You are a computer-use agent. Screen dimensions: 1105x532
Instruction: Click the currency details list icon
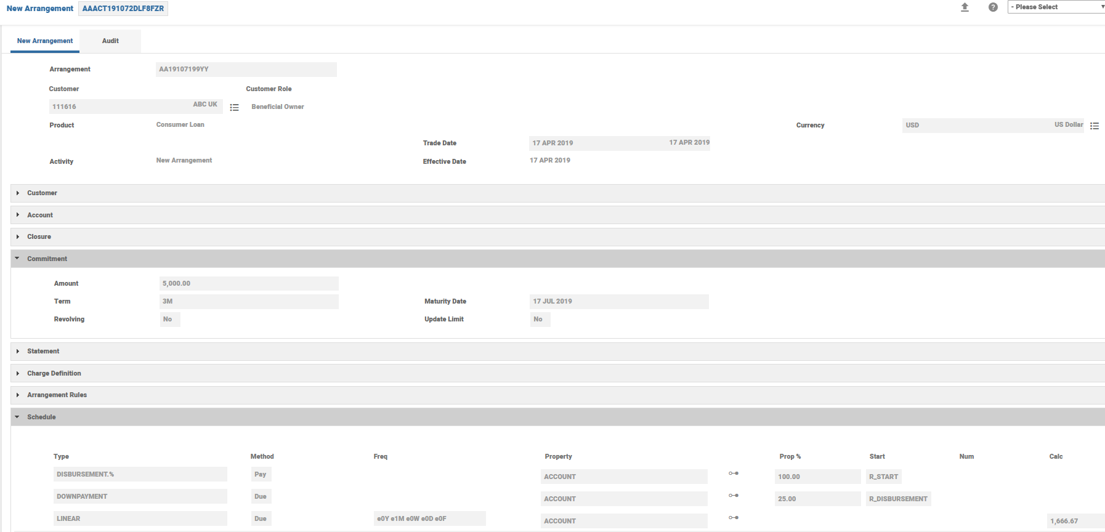tap(1094, 126)
